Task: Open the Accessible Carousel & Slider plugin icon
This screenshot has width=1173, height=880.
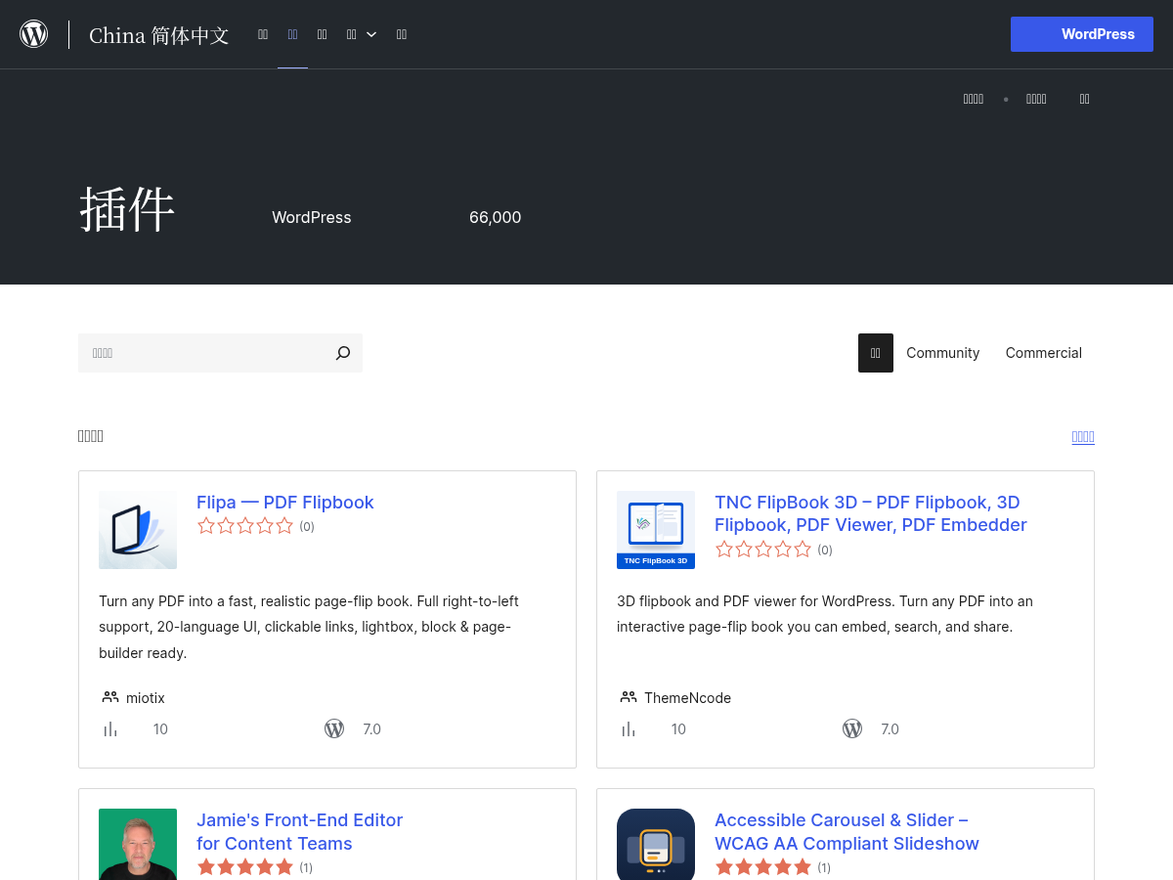Action: click(656, 844)
